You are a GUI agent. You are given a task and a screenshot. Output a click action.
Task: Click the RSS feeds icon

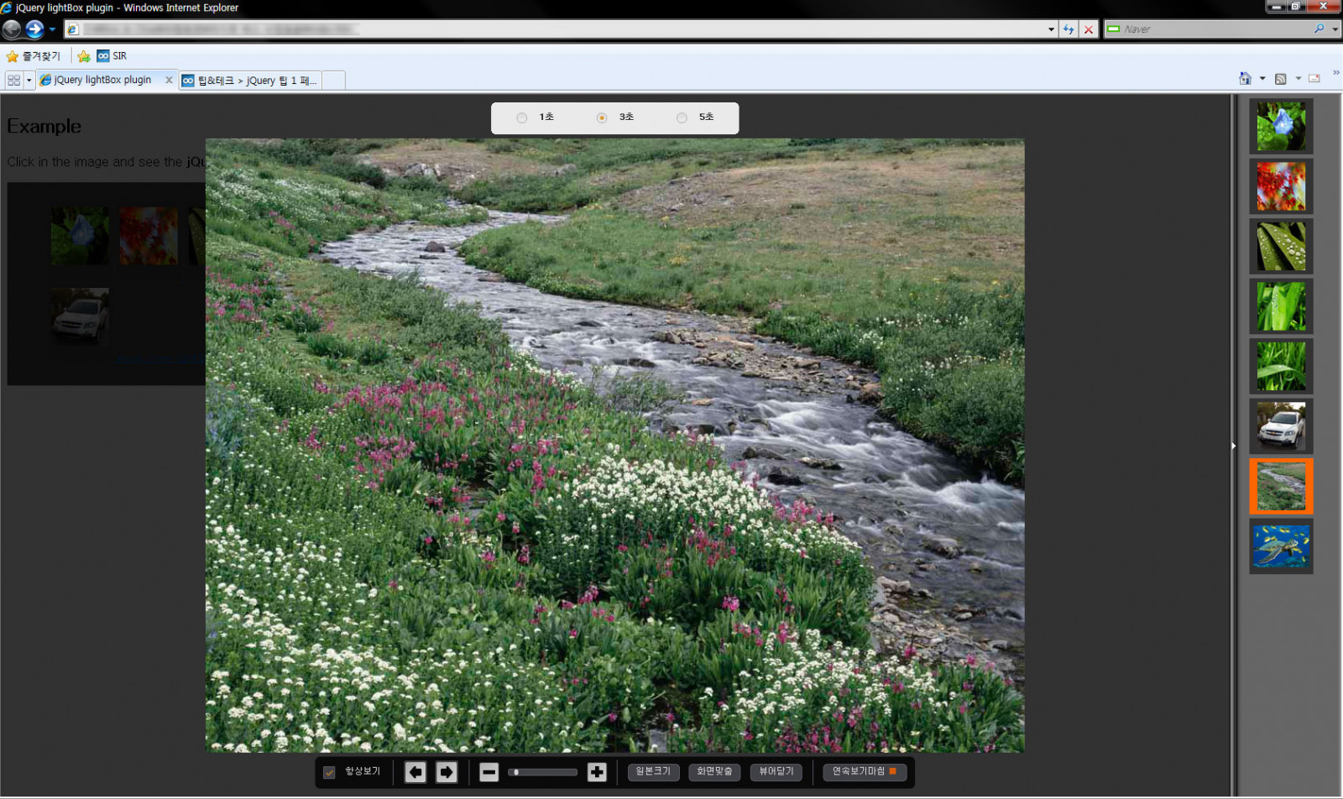[x=1281, y=79]
